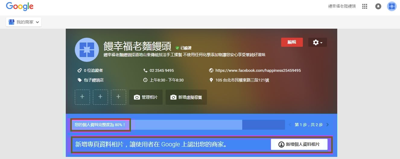Click the address 台北市民權東路三段121號

click(x=242, y=80)
